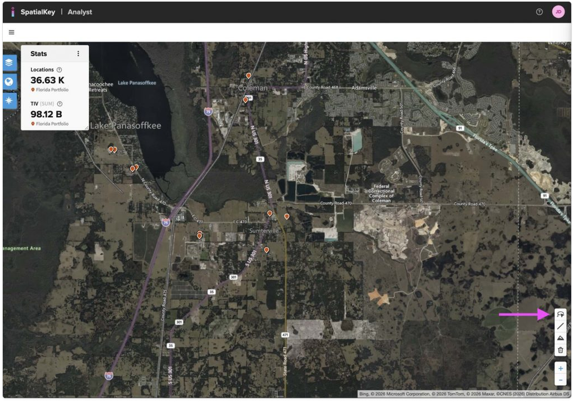
Task: Zoom in with the plus button
Action: tap(561, 369)
